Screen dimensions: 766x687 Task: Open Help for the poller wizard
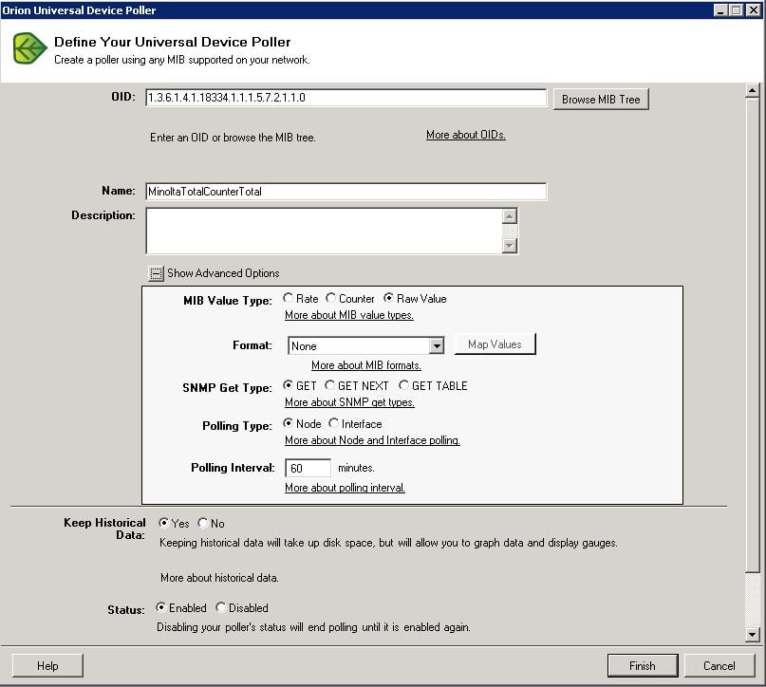tap(47, 666)
